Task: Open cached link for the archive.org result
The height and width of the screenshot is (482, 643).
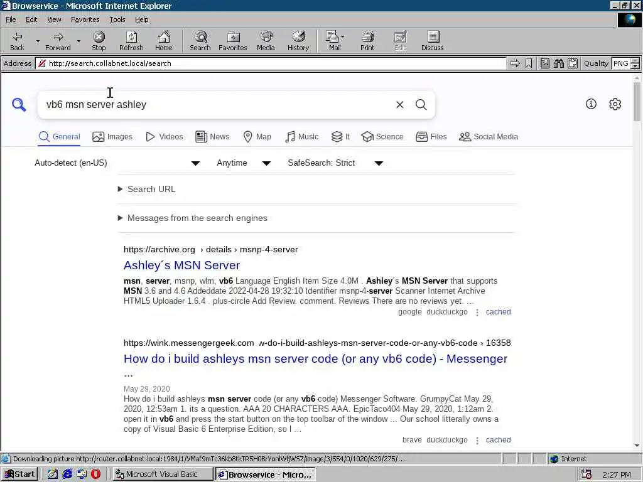Action: coord(498,312)
